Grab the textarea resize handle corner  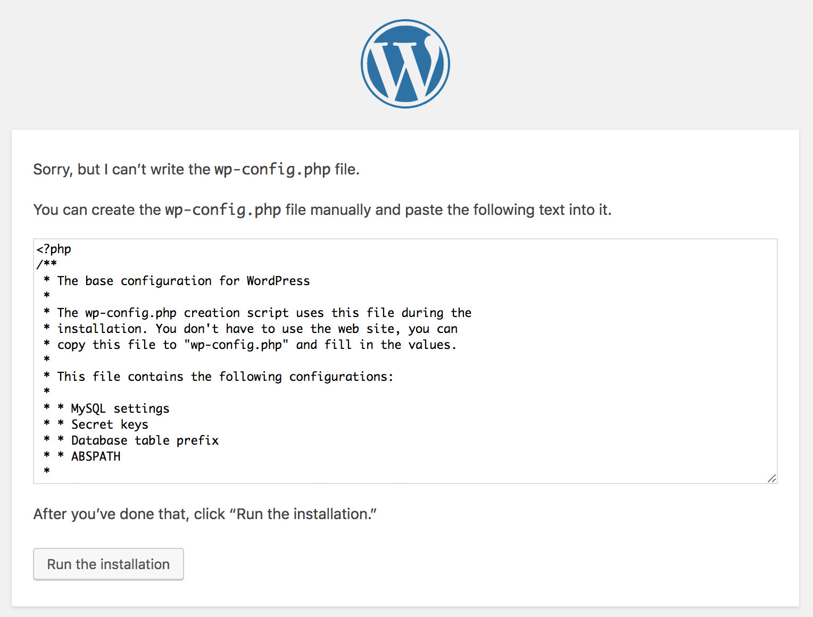click(x=771, y=478)
